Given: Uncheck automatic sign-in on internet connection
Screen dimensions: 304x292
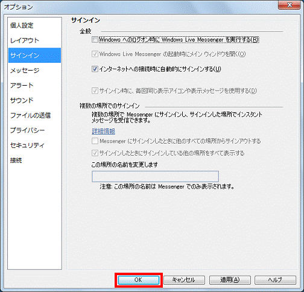Looking at the screenshot, I should coord(95,69).
